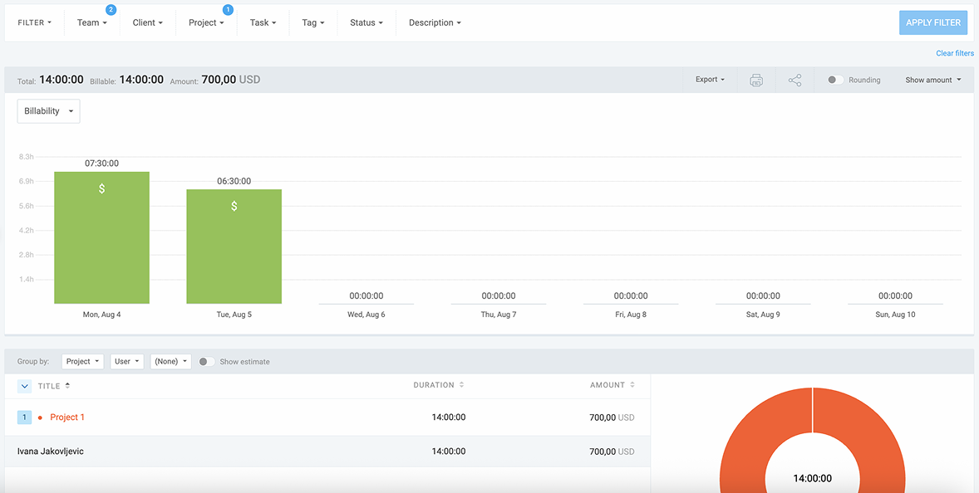The image size is (979, 493).
Task: Open the Status filter menu
Action: pyautogui.click(x=366, y=22)
